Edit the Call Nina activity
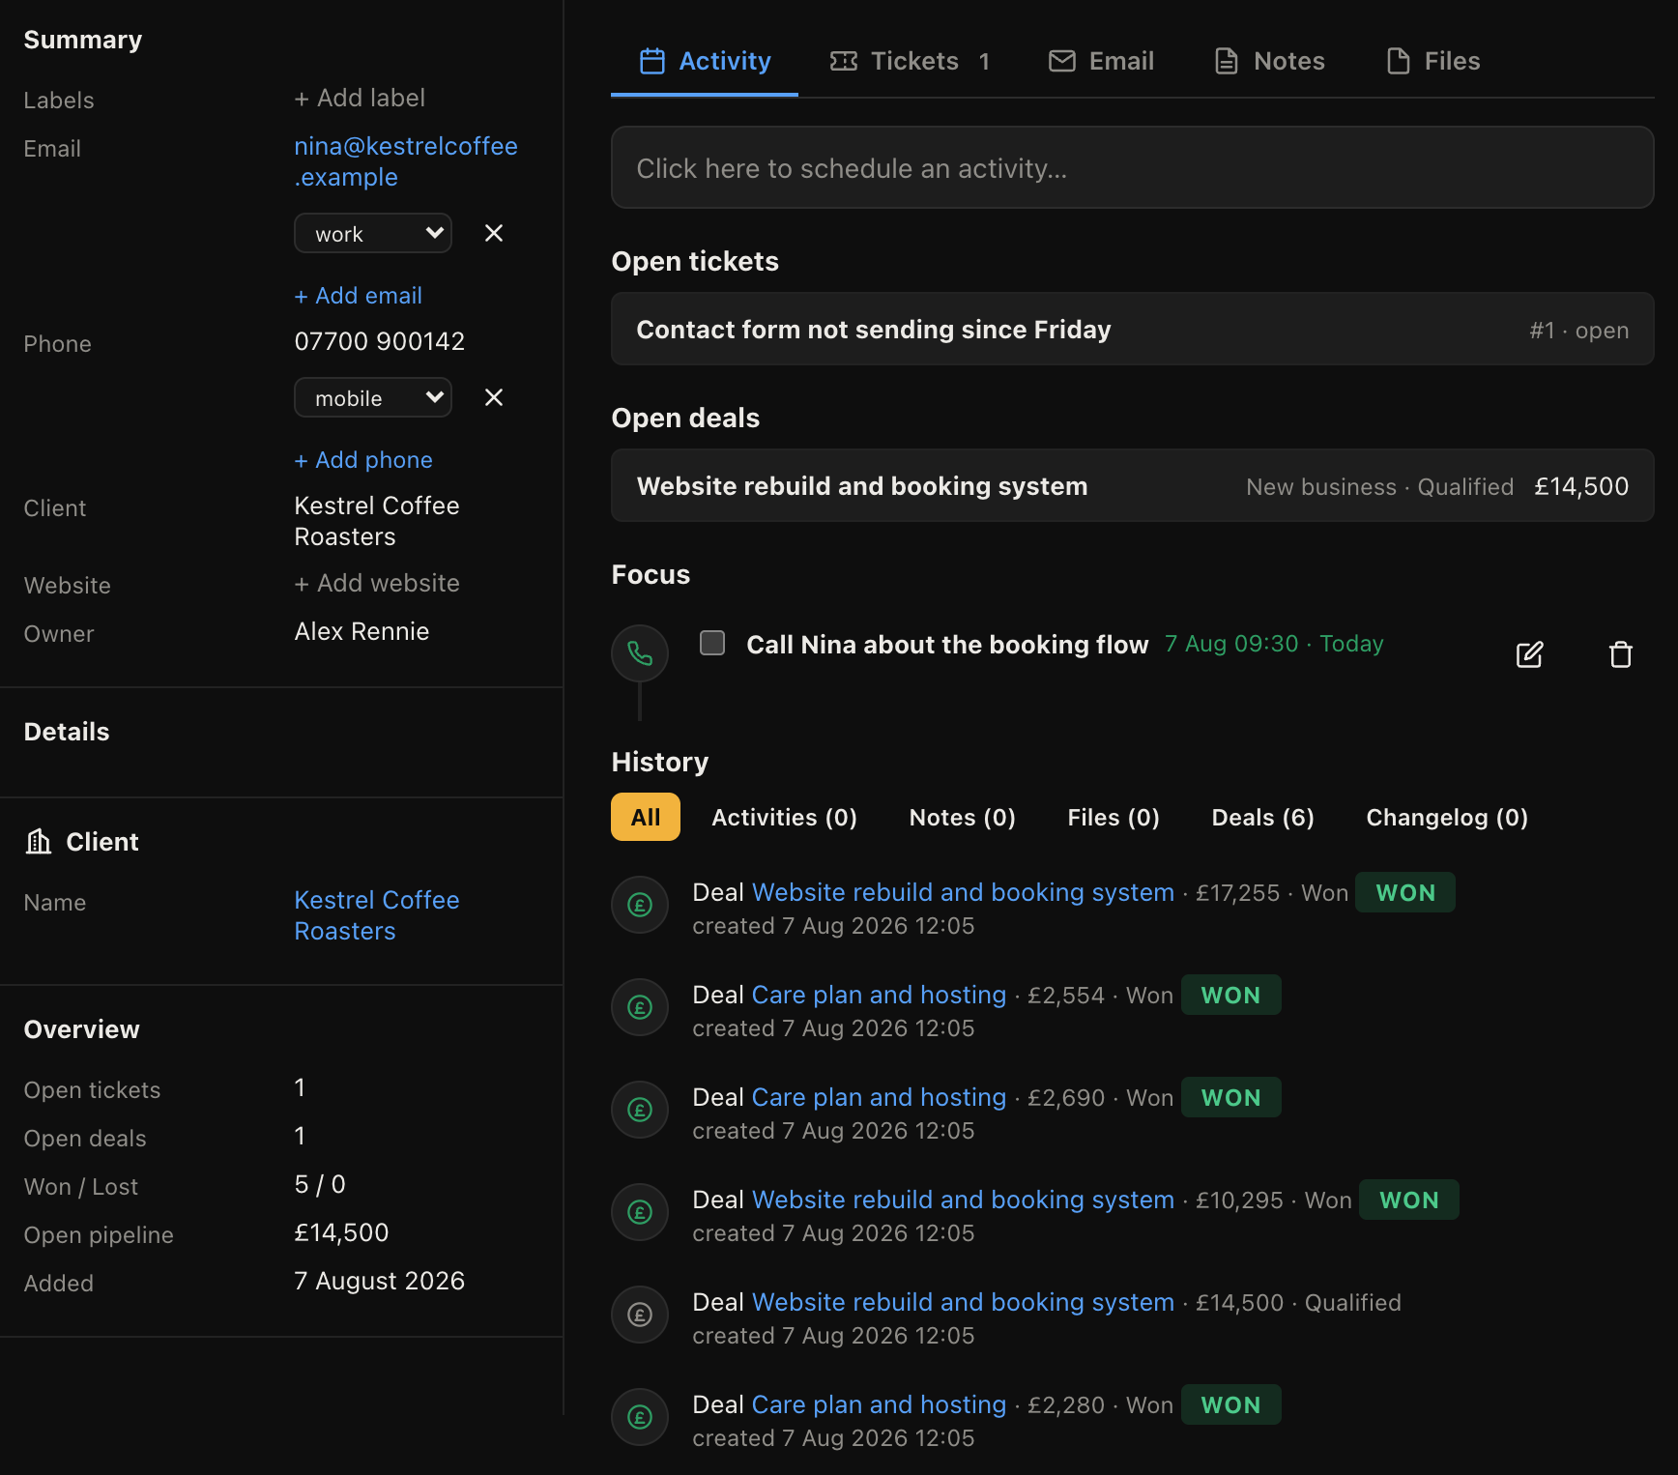 1529,654
